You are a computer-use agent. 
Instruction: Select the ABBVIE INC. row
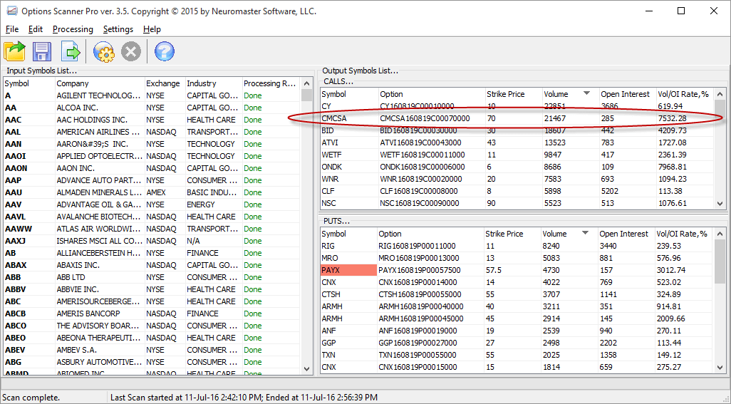coord(152,289)
